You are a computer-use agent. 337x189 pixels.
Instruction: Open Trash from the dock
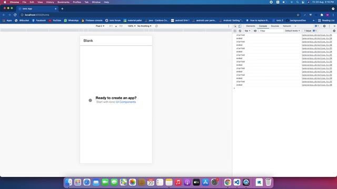tap(268, 182)
